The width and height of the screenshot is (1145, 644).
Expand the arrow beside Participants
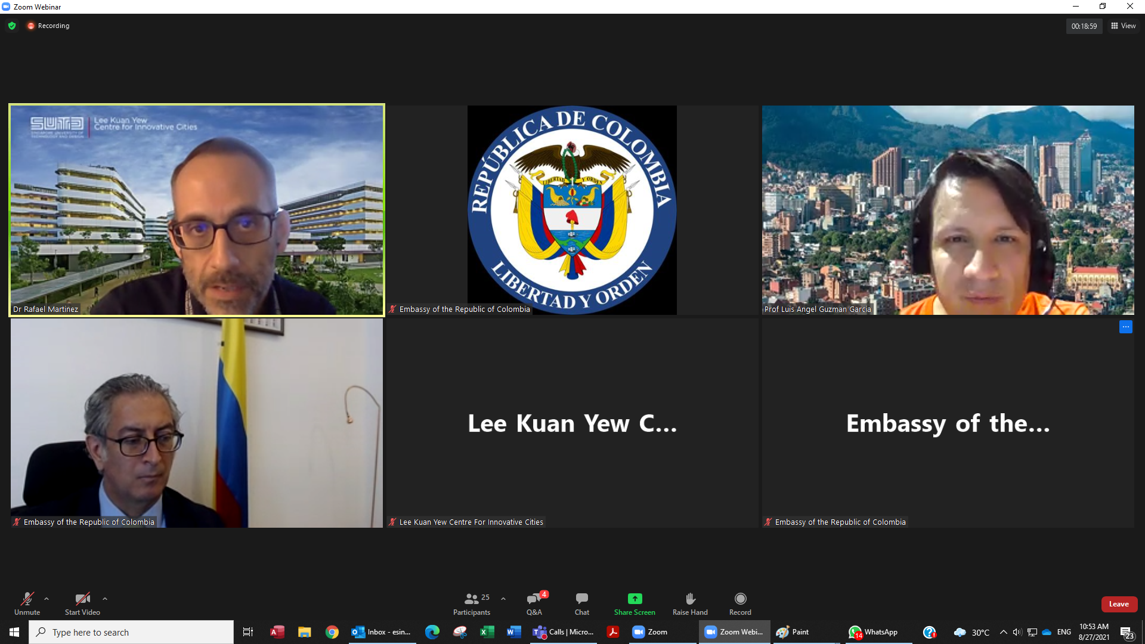coord(503,599)
